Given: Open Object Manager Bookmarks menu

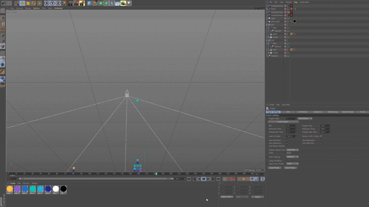Looking at the screenshot, I should click(x=304, y=2).
